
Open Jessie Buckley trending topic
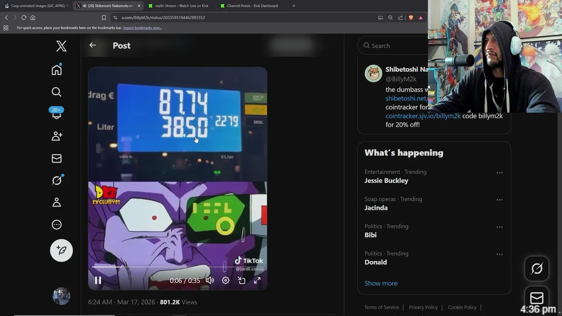coord(386,180)
